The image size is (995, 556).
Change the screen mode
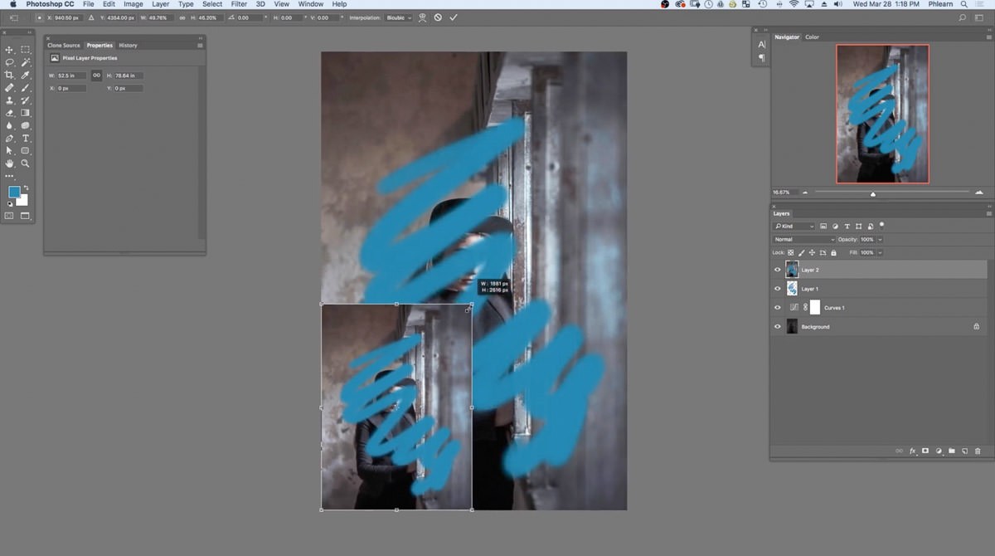[x=25, y=216]
